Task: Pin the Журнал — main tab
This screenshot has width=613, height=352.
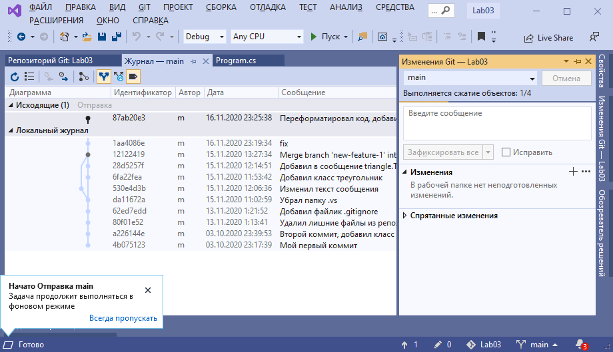Action: coord(193,61)
